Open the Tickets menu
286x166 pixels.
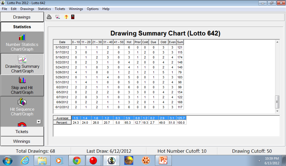(x=60, y=9)
